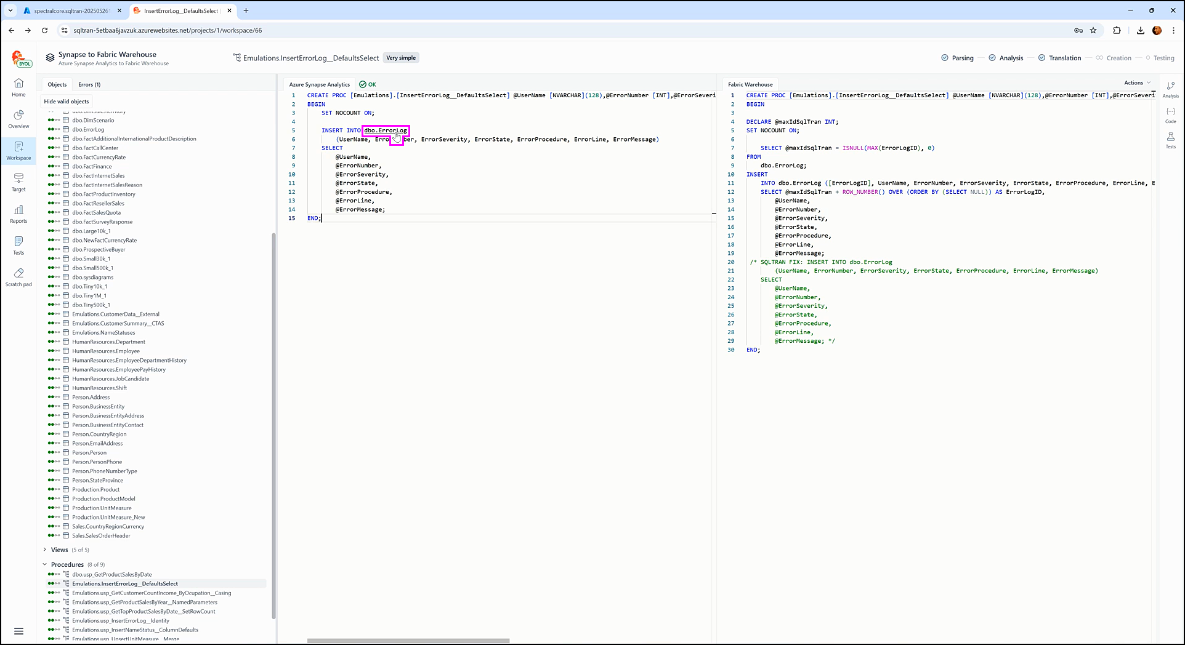Open the Tests icon in right panel
The image size is (1185, 645).
pos(1170,140)
